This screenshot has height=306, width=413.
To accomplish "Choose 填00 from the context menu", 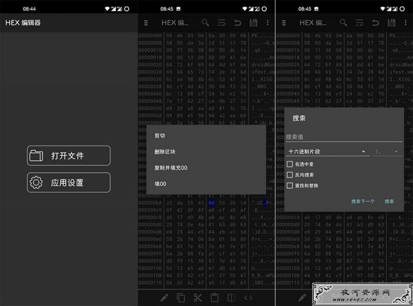I will click(206, 184).
